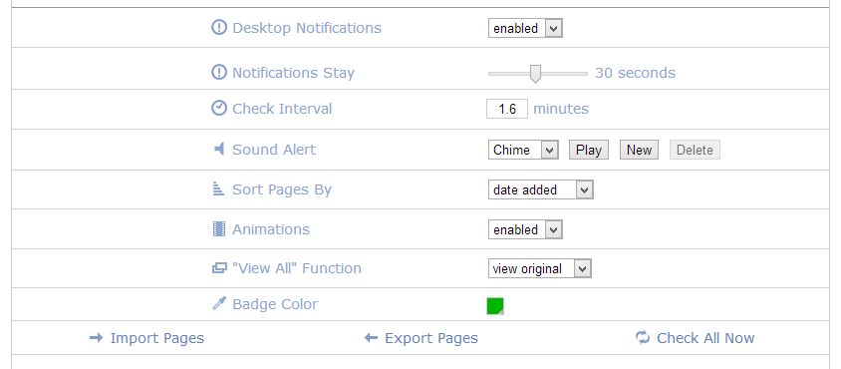Screen dimensions: 841x369
Task: Expand the date added sort dropdown
Action: [x=540, y=189]
